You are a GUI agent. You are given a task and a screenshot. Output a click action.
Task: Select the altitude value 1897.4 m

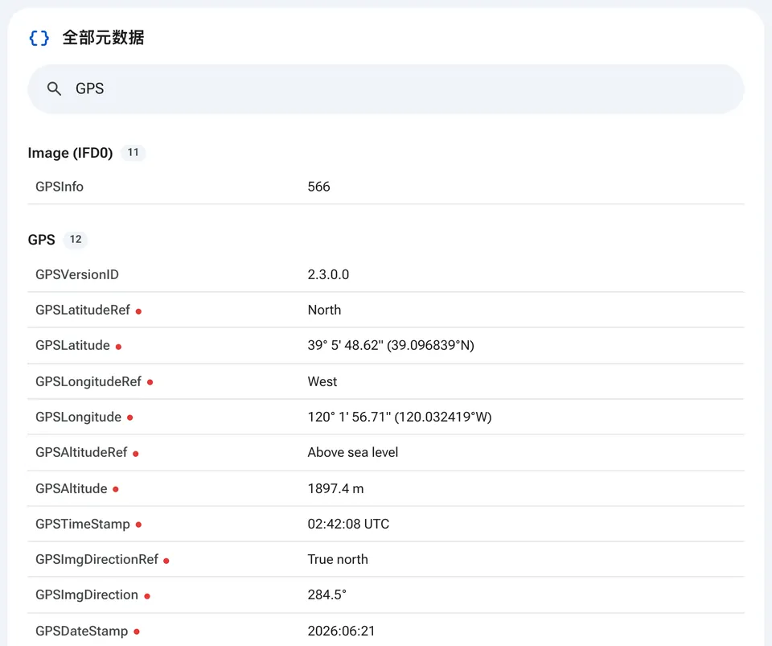tap(336, 488)
